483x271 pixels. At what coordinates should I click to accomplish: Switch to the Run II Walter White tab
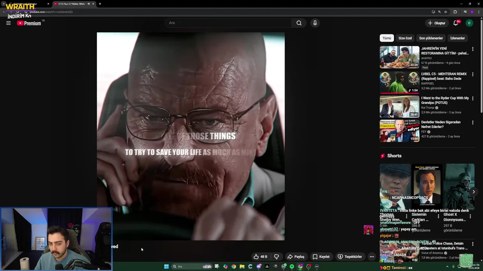(x=71, y=4)
